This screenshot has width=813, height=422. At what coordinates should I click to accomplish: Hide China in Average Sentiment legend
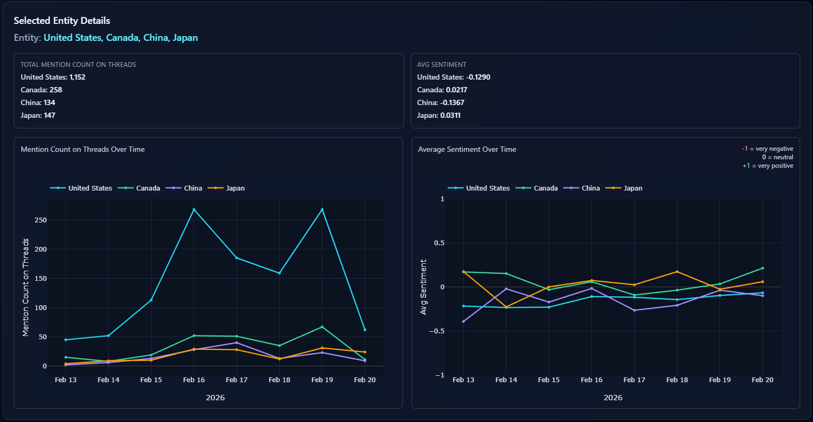tap(582, 188)
